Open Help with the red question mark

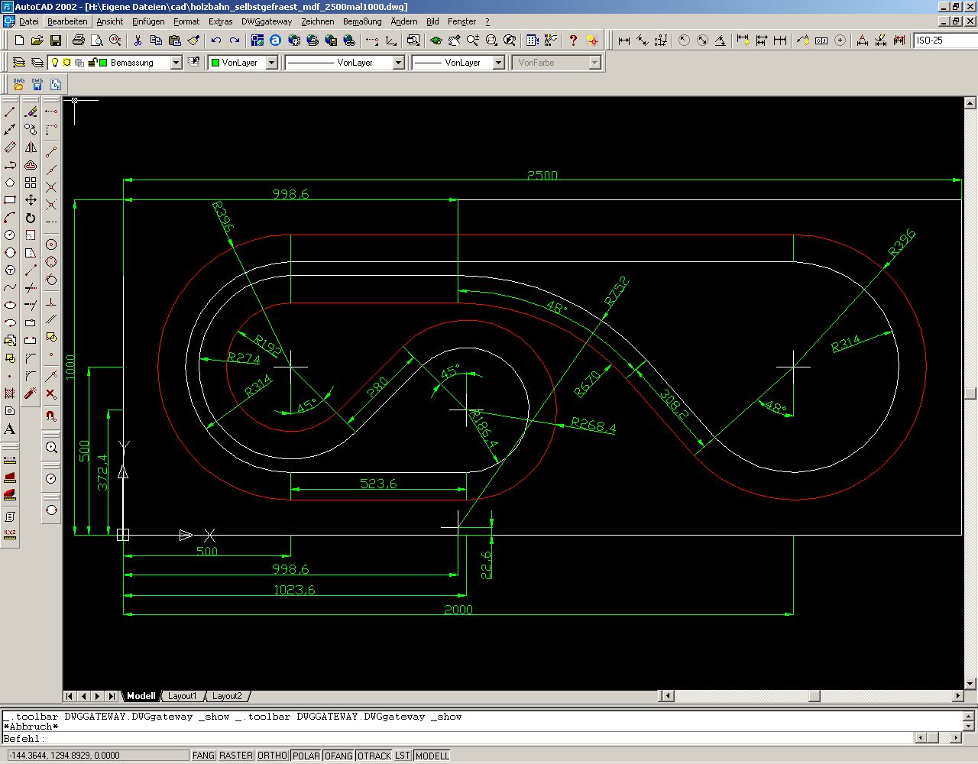[573, 40]
